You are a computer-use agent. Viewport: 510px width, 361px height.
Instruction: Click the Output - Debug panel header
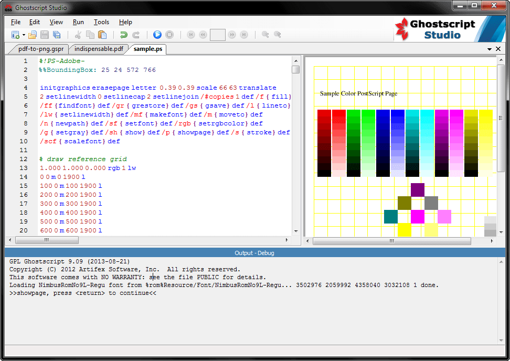coord(254,253)
